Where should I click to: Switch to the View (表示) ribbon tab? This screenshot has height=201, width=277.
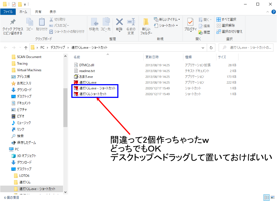(x=53, y=12)
